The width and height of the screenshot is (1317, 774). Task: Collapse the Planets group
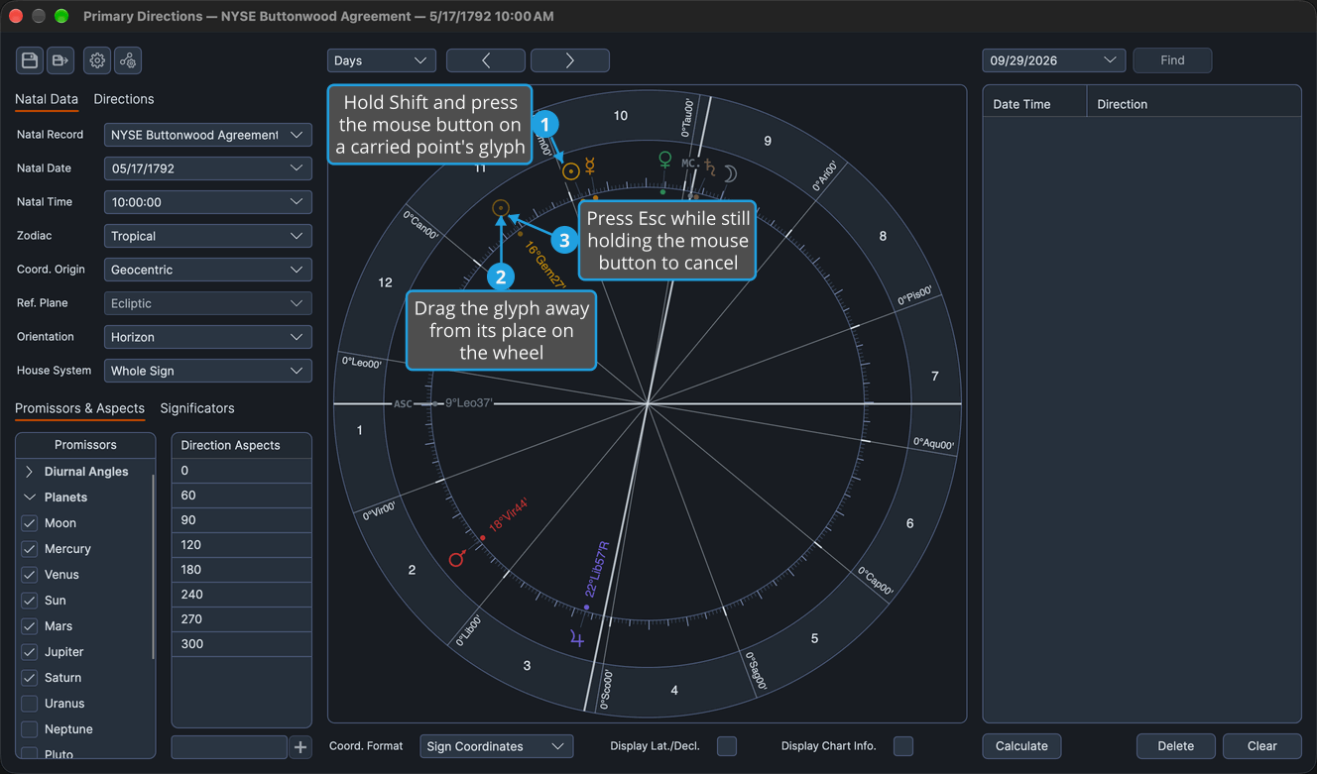pos(30,498)
